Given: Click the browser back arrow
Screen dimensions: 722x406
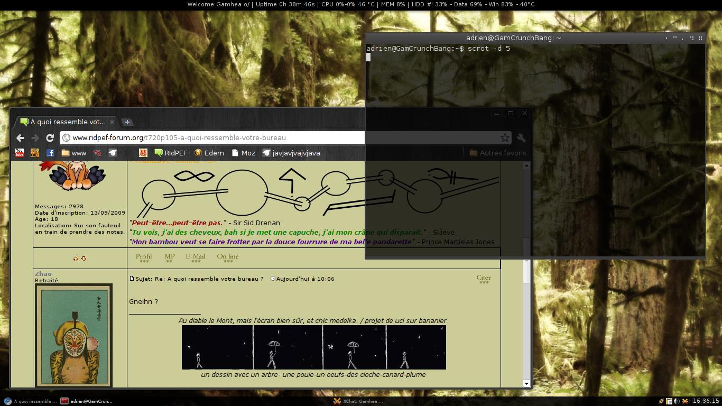Looking at the screenshot, I should pos(20,138).
